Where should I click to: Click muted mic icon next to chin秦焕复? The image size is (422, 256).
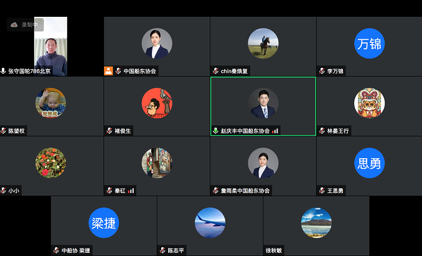click(215, 71)
